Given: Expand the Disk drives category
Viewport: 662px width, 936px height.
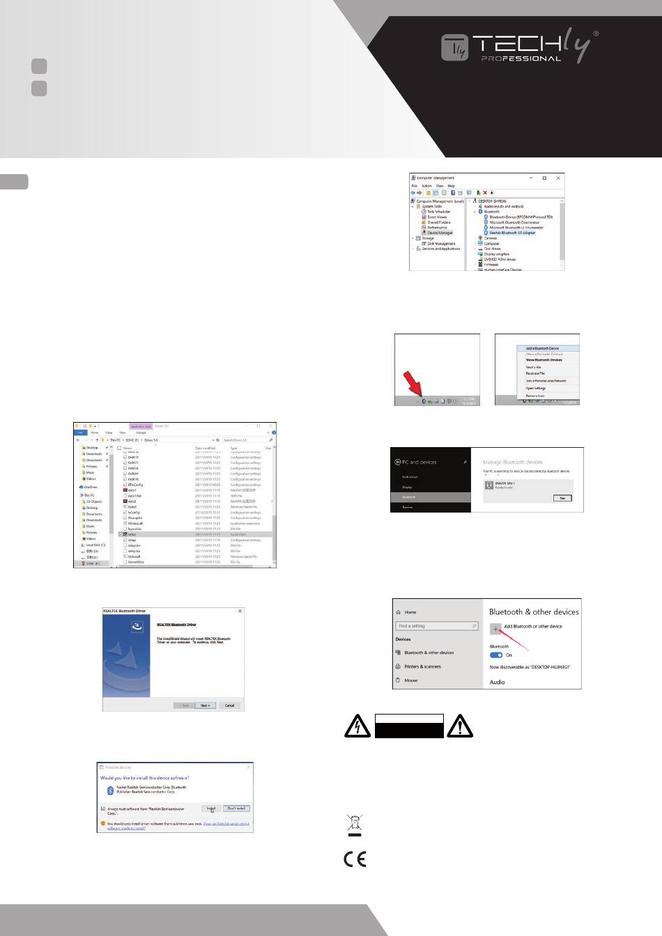Looking at the screenshot, I should (x=475, y=249).
